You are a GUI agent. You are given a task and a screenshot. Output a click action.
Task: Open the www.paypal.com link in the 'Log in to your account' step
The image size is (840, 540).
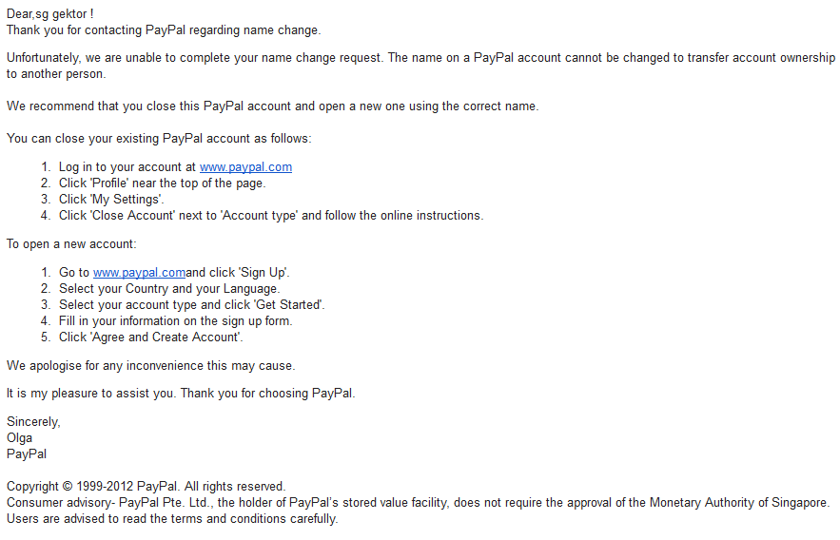coord(245,167)
